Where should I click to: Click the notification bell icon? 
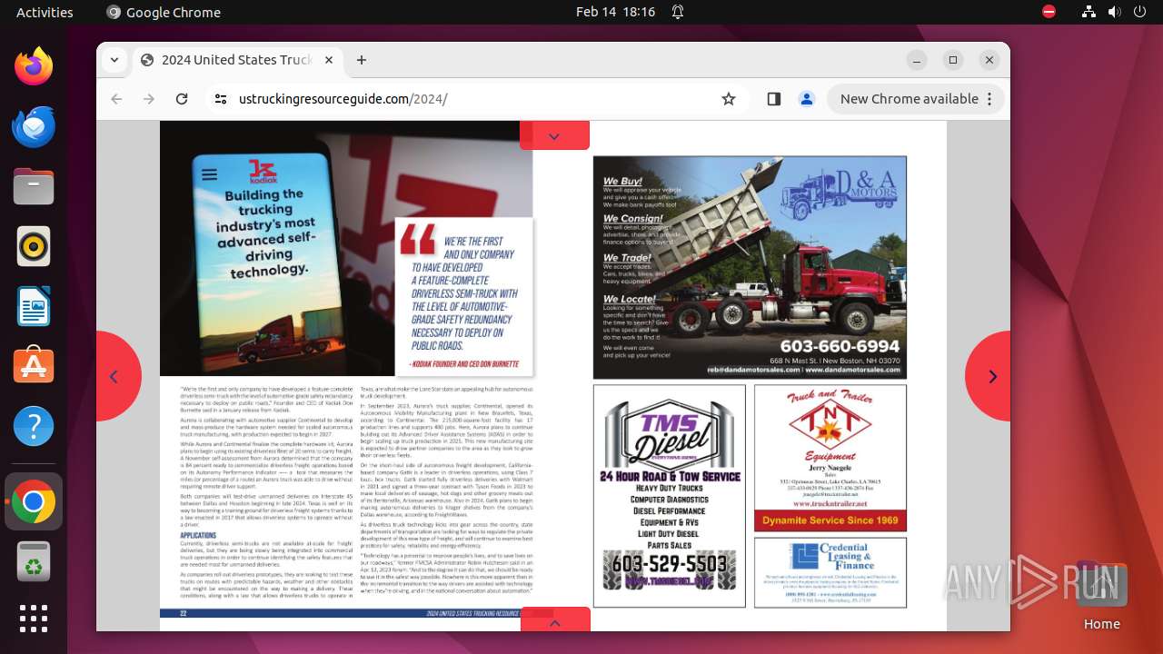tap(678, 12)
